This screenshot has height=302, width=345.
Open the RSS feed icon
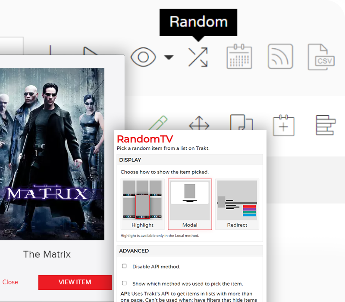click(280, 57)
